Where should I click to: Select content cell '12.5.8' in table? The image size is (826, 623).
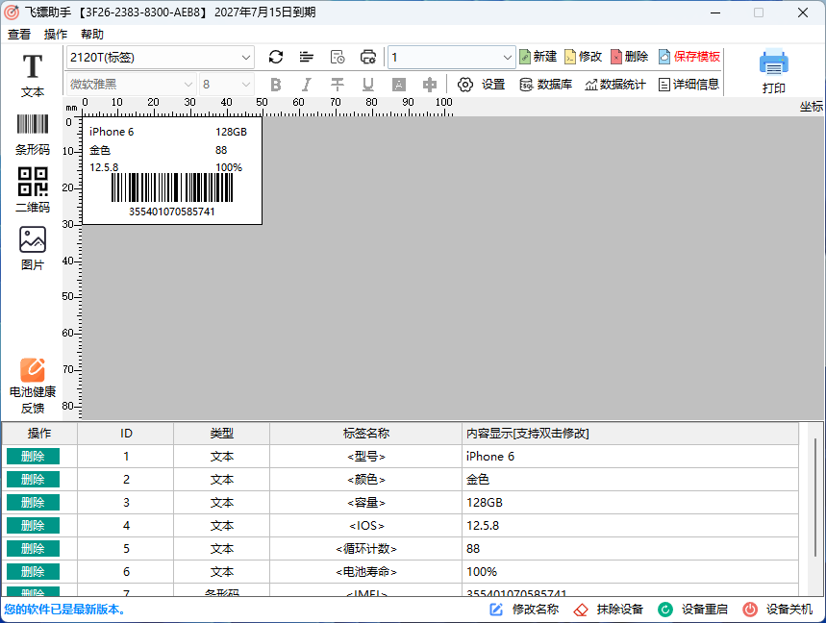tap(630, 526)
